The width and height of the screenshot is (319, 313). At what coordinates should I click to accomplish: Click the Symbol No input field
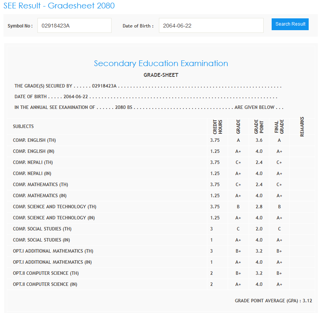coord(74,26)
